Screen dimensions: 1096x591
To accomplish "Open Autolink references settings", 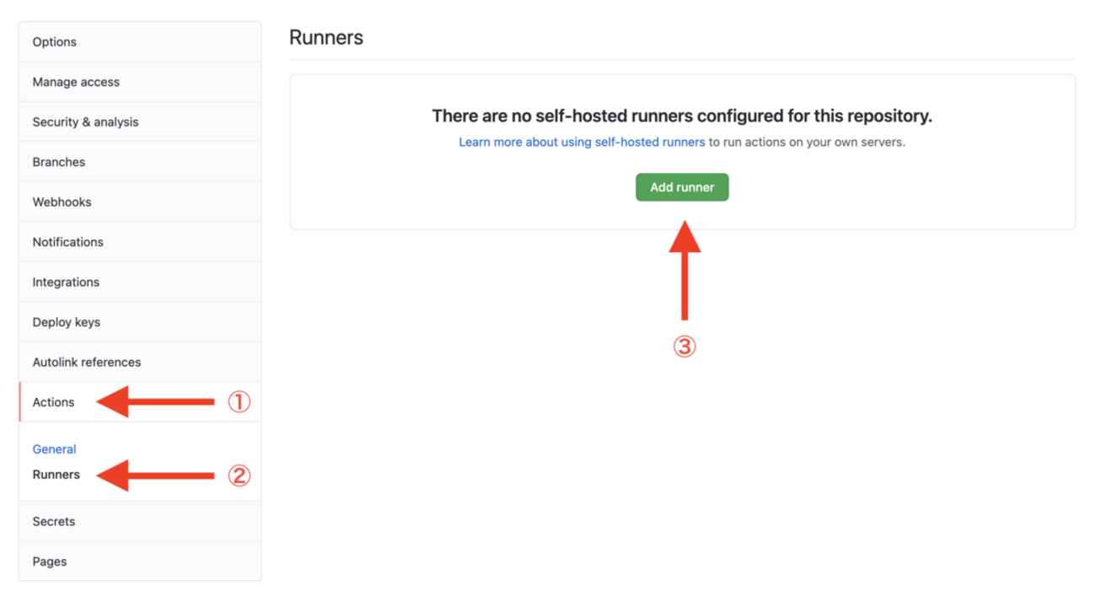I will coord(87,363).
